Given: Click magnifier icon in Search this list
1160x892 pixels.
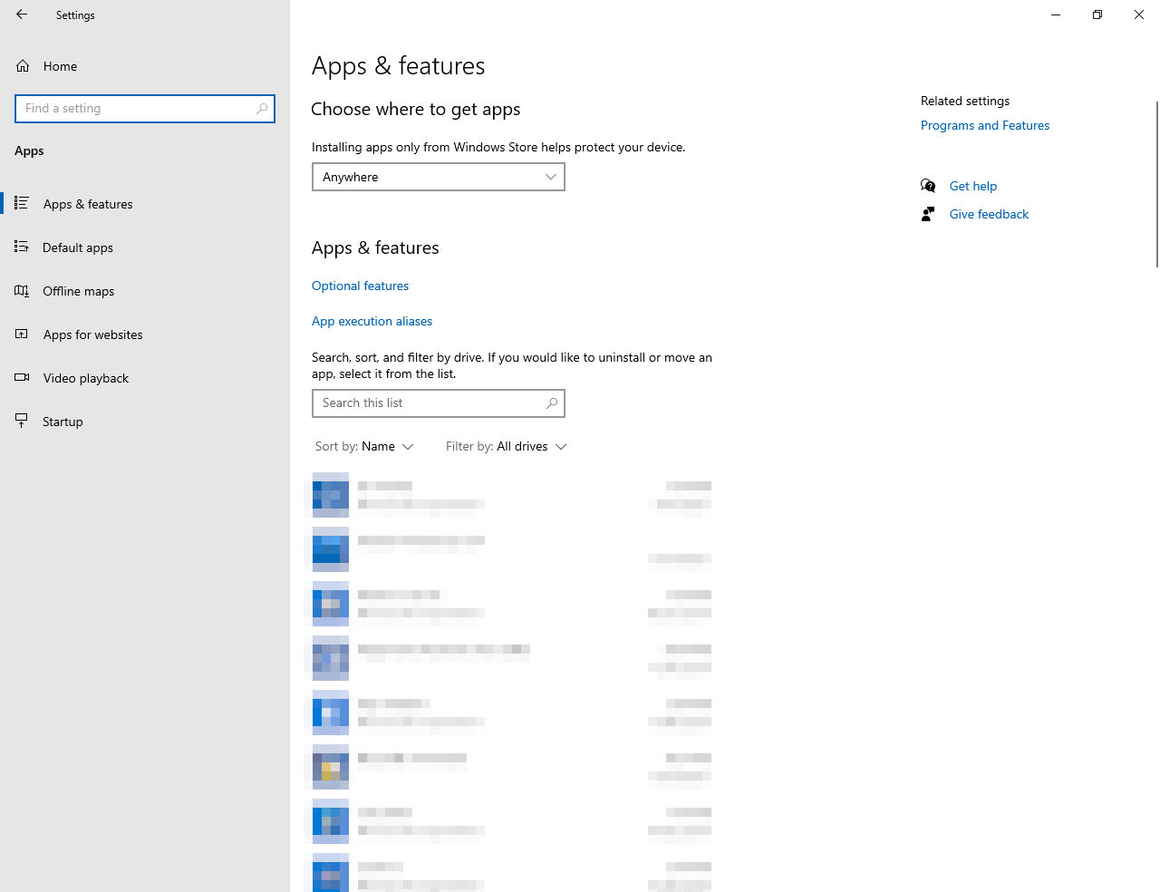Looking at the screenshot, I should click(x=551, y=403).
